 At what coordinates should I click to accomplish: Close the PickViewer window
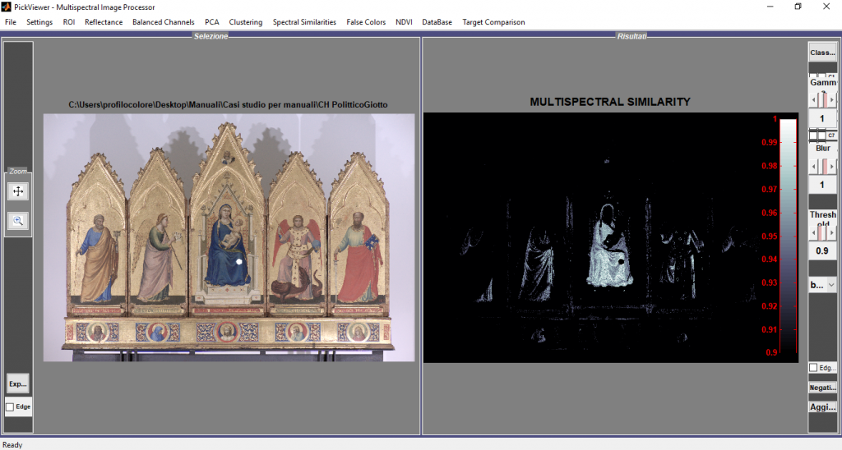[826, 7]
